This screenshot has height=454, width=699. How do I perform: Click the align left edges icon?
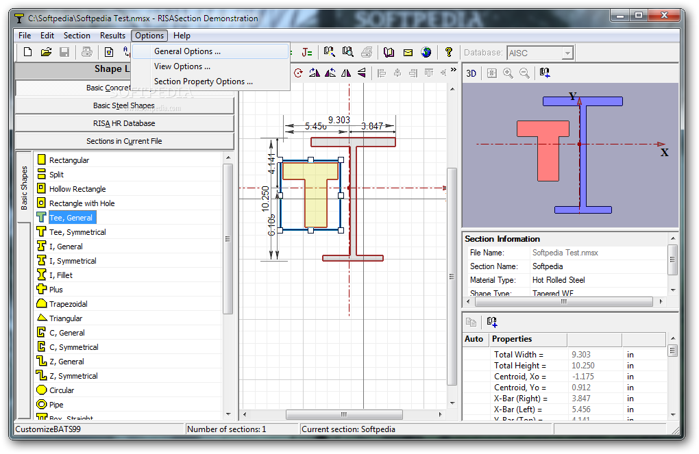(x=382, y=73)
